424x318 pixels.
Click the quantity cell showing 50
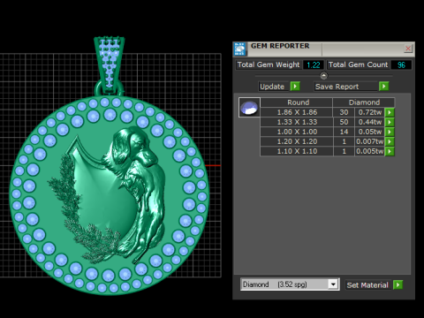coord(344,122)
